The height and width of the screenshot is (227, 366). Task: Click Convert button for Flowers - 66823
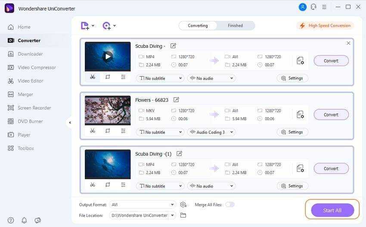tap(331, 115)
